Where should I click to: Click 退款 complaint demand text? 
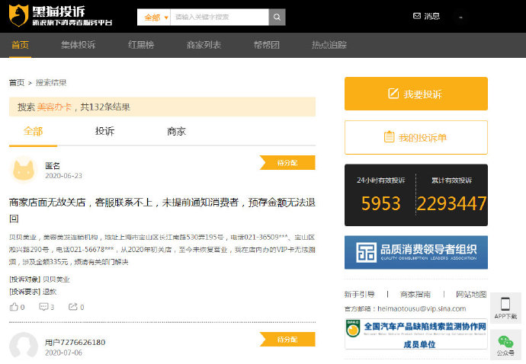pos(50,292)
